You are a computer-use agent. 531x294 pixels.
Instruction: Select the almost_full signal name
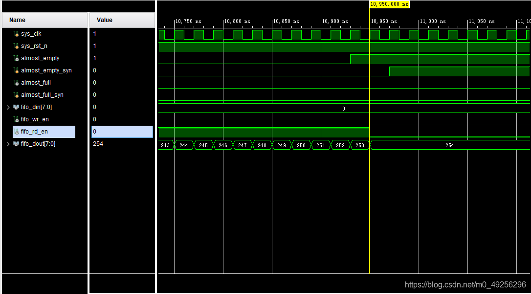36,83
